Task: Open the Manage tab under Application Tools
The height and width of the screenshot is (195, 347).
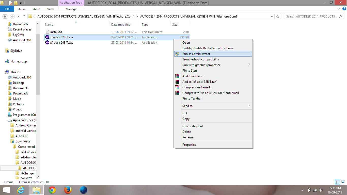Action: click(x=71, y=9)
